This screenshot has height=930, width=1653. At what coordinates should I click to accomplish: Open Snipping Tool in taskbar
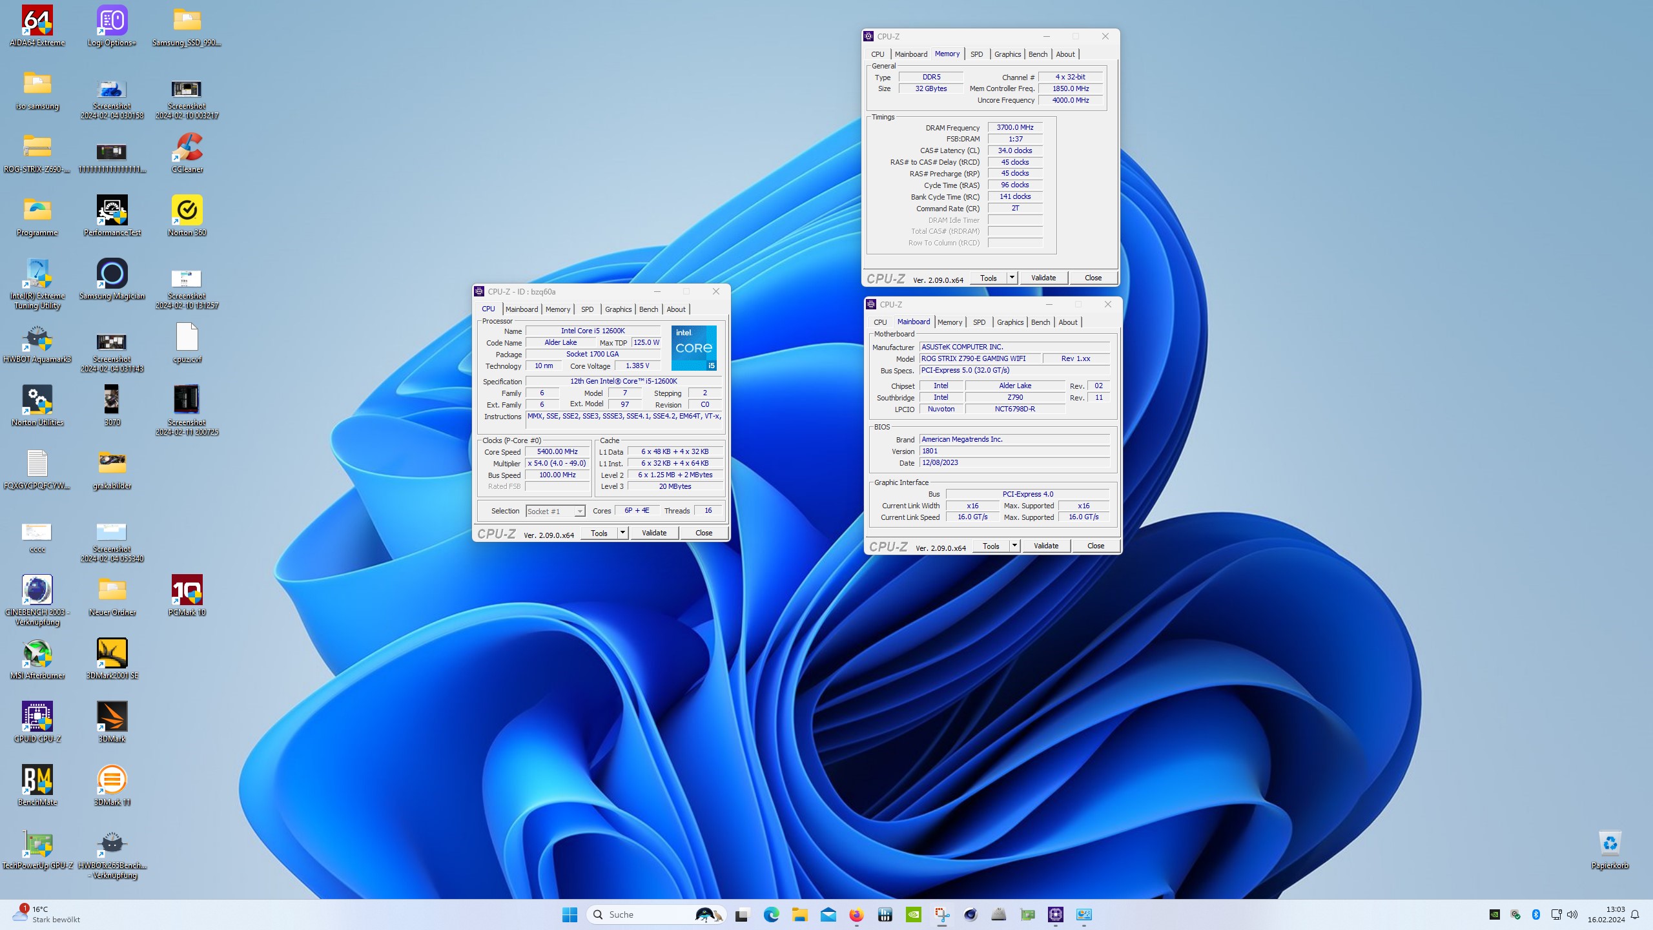(942, 914)
